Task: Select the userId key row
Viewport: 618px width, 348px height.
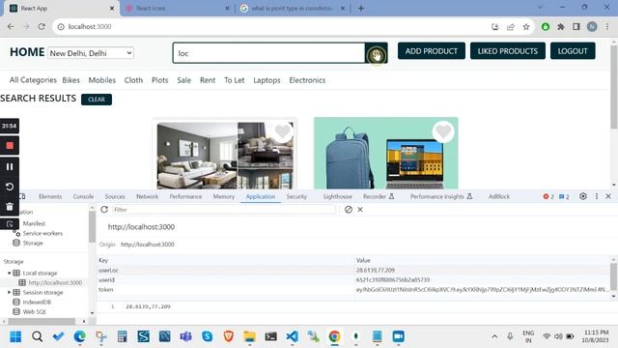Action: pyautogui.click(x=353, y=279)
